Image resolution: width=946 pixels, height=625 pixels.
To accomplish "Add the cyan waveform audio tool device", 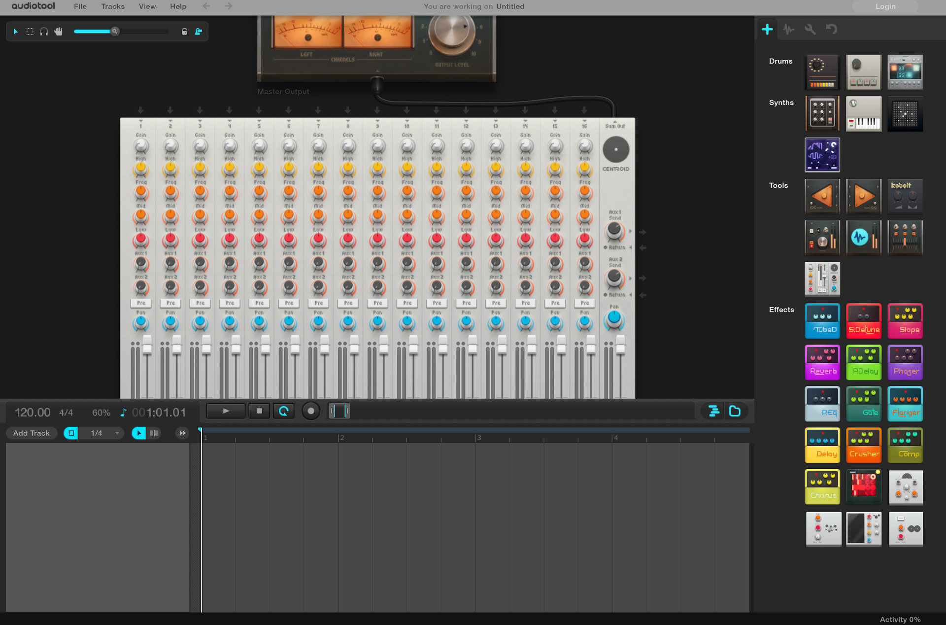I will pyautogui.click(x=864, y=238).
